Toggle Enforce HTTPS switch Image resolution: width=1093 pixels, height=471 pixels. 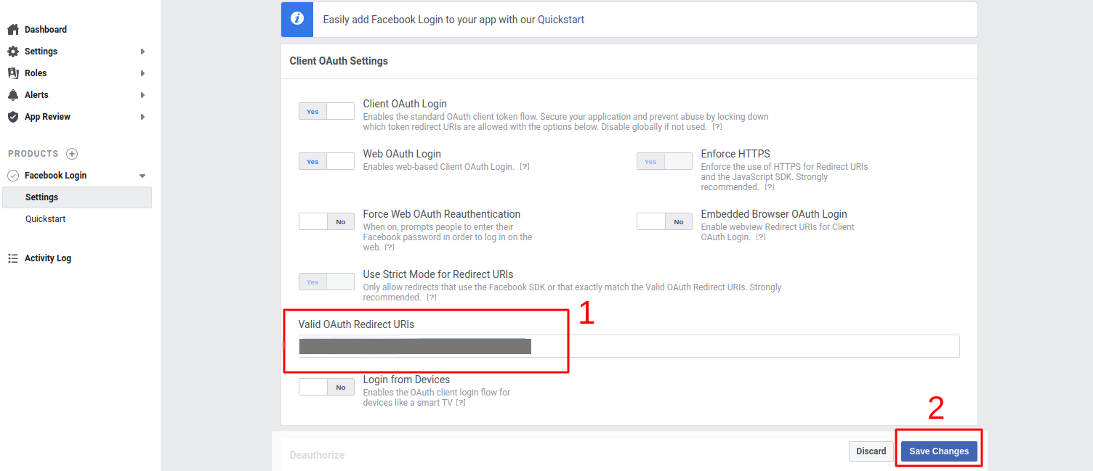pos(664,162)
